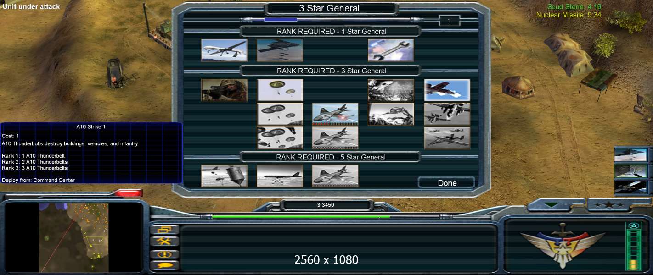Click the Unit under attack message

tap(32, 6)
